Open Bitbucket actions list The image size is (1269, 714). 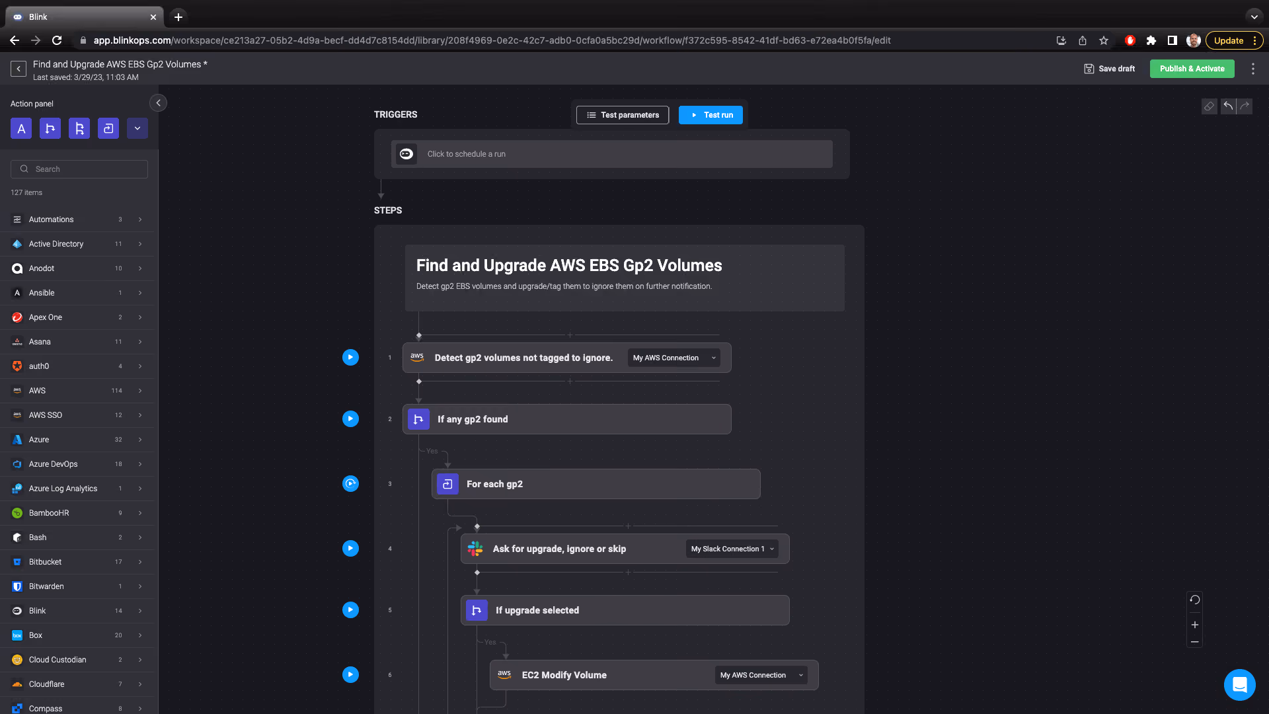77,562
